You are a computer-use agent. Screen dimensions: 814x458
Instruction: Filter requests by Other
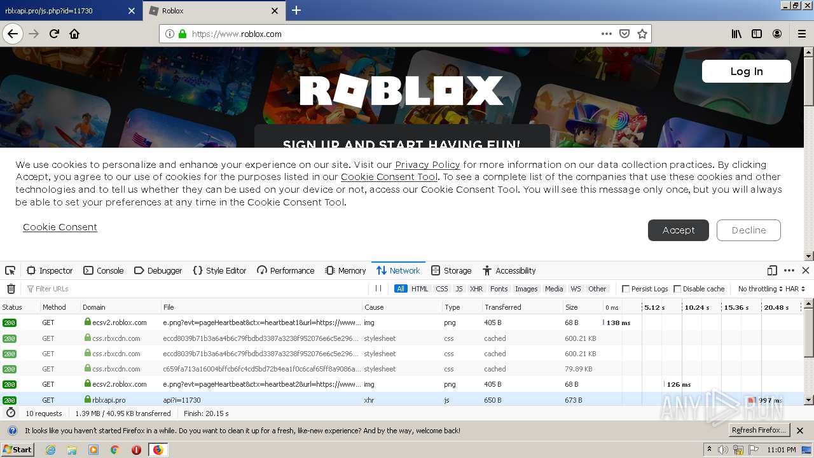click(x=597, y=289)
